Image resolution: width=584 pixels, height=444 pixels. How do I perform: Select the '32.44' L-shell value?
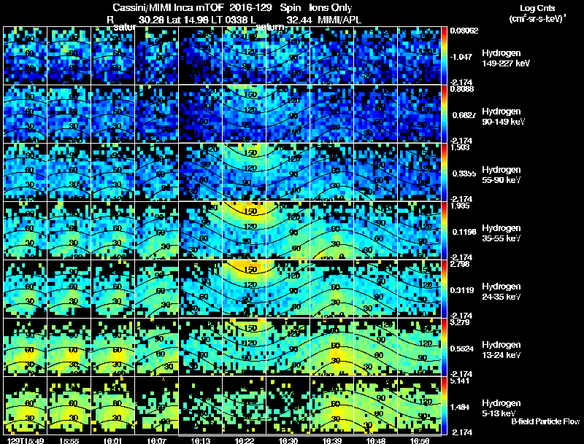299,20
